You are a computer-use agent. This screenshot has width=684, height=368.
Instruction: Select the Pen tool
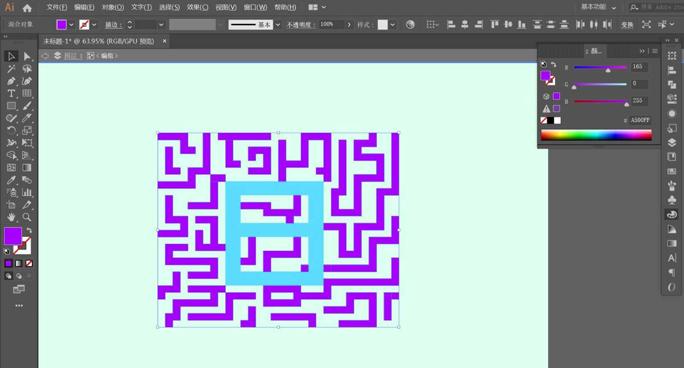10,81
